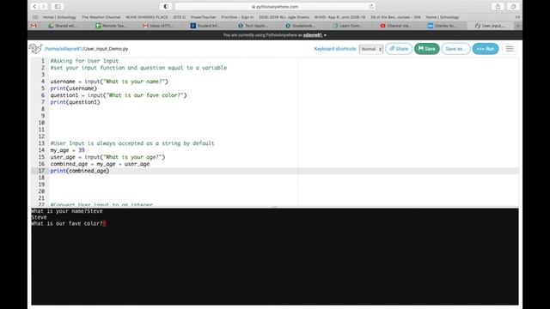This screenshot has height=309, width=550.
Task: Click the green Save button
Action: [x=426, y=49]
